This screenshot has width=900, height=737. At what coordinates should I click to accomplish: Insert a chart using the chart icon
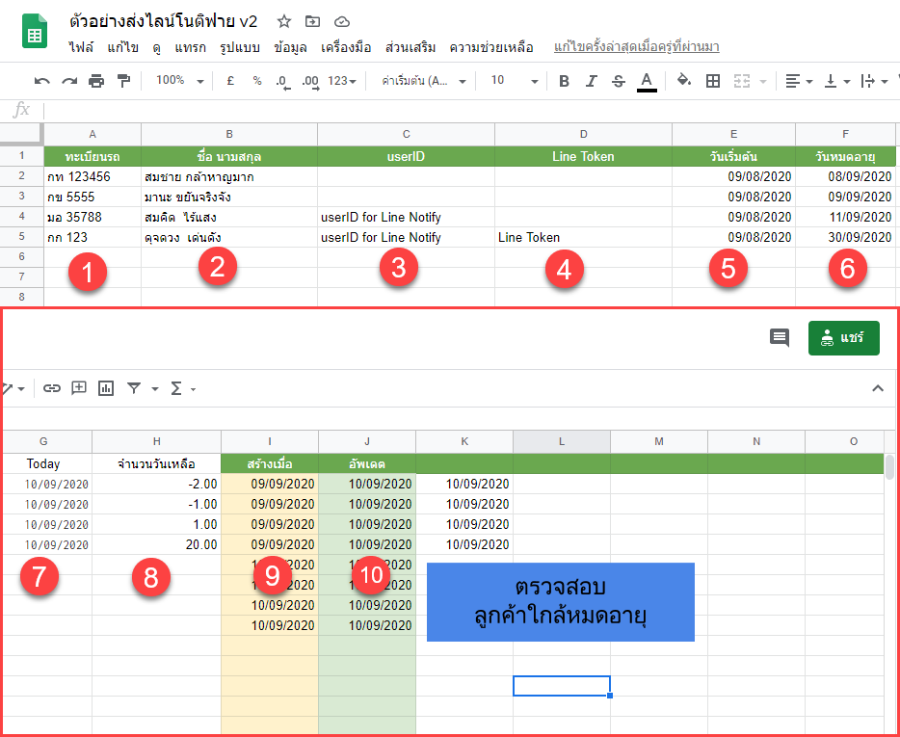point(106,387)
